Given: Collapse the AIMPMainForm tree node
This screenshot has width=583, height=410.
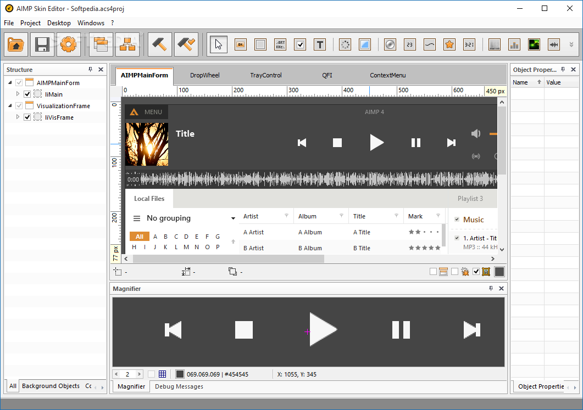Looking at the screenshot, I should click(10, 83).
